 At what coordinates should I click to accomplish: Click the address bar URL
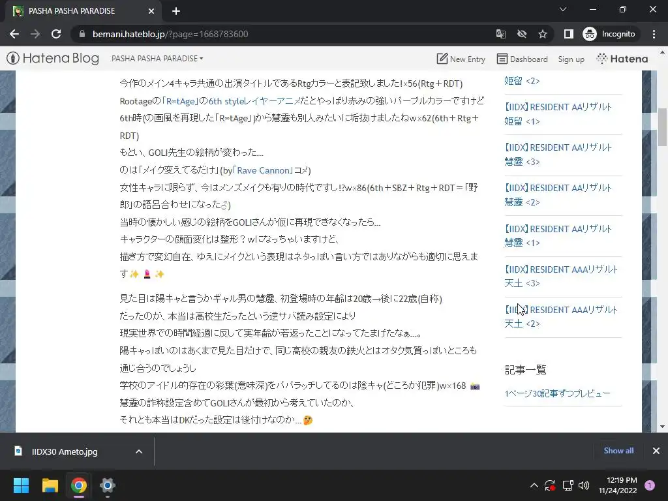[x=170, y=34]
